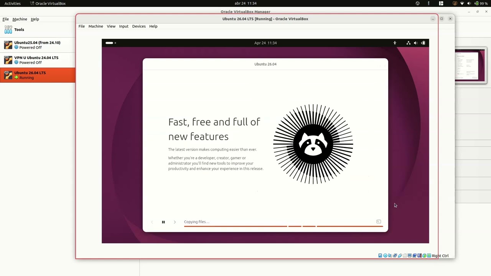Open Manager window File menu
The image size is (491, 276).
point(6,19)
